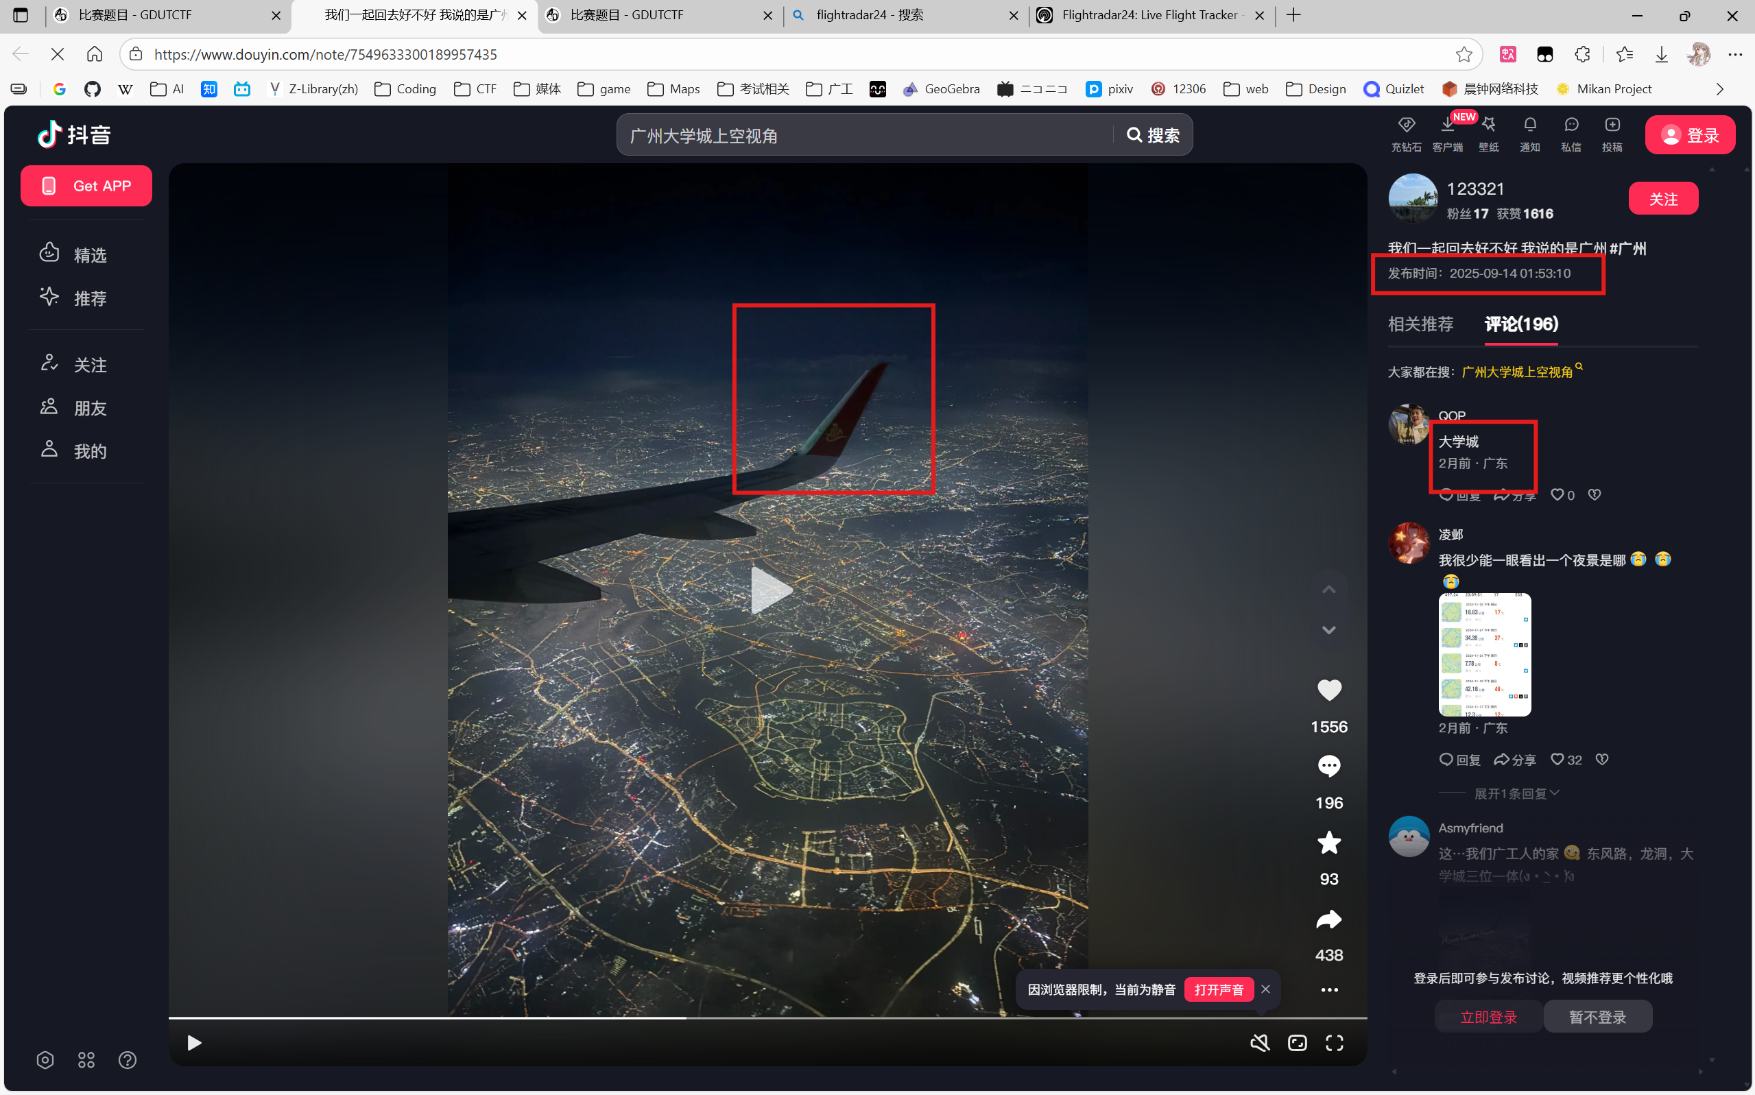Unmute the video with speaker icon
Screen dimensions: 1755x1095
click(1260, 1042)
